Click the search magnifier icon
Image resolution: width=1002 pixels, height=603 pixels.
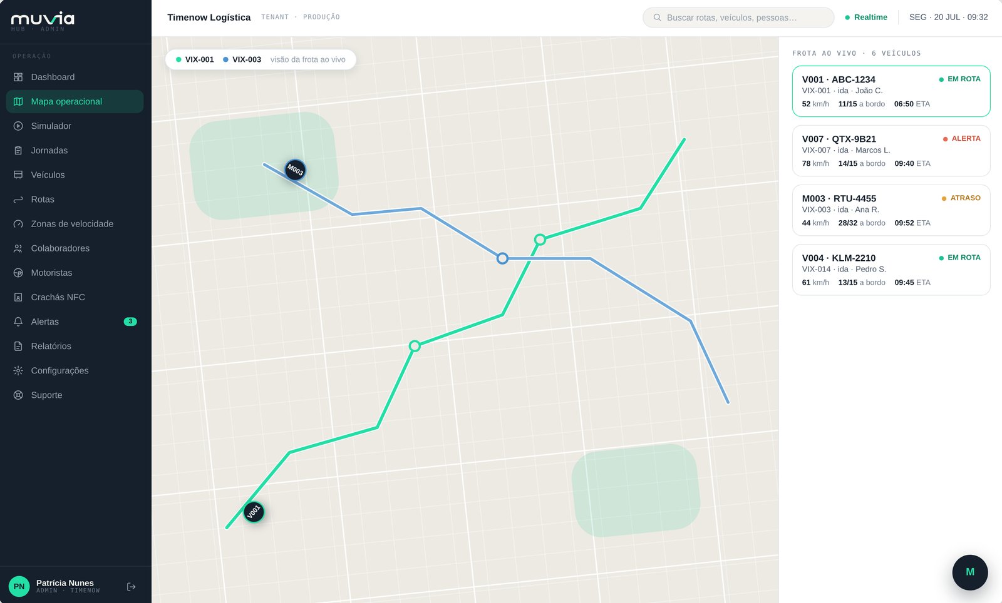click(657, 18)
